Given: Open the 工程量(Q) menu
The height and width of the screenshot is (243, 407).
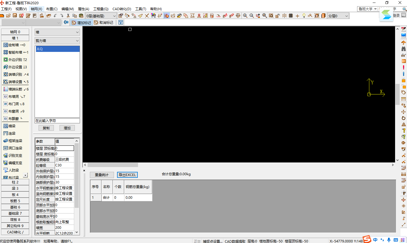Looking at the screenshot, I should (101, 9).
